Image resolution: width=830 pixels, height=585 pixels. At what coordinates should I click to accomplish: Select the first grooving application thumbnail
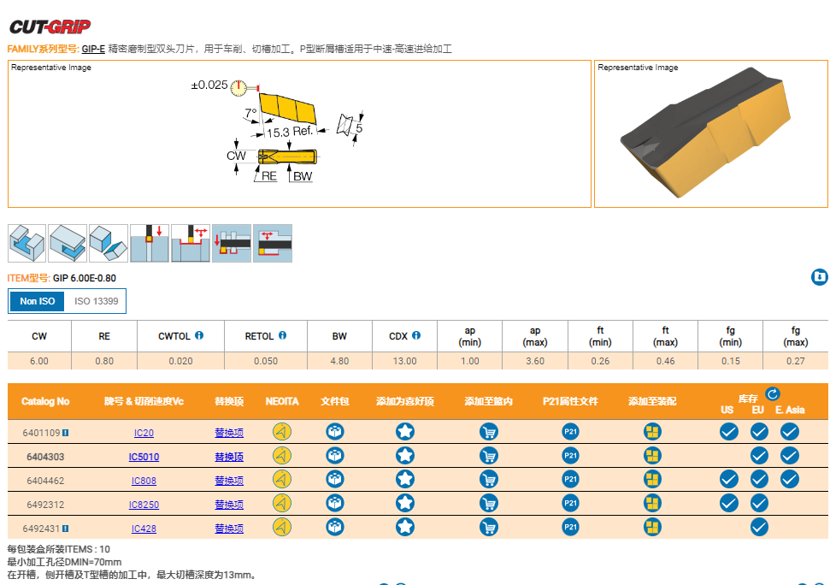point(26,243)
